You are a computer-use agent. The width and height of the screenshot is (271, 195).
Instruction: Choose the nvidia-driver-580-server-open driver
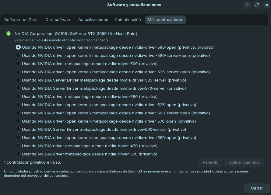[18, 56]
